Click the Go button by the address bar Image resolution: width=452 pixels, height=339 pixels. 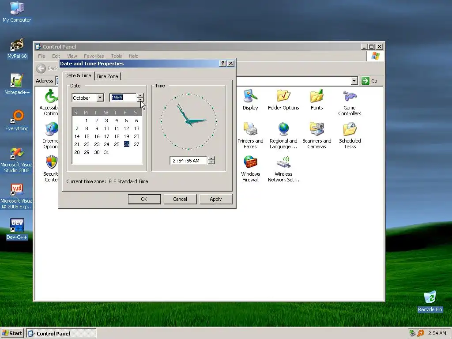[370, 81]
